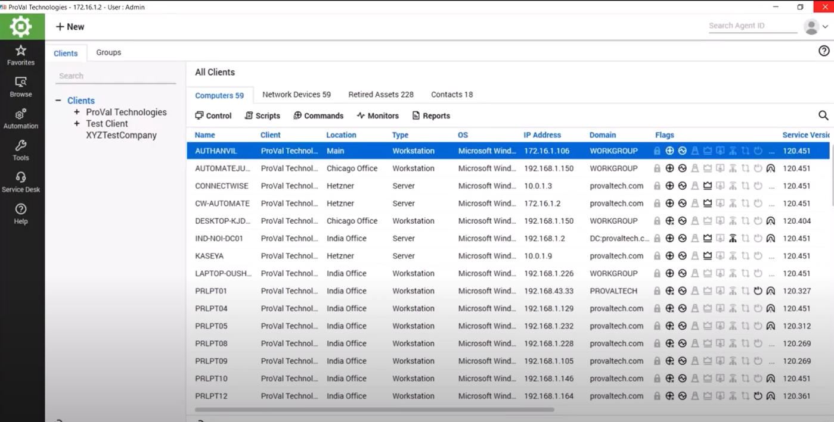Click the tunnel flag icon in PRLPT10 row
This screenshot has height=422, width=834.
coord(770,379)
